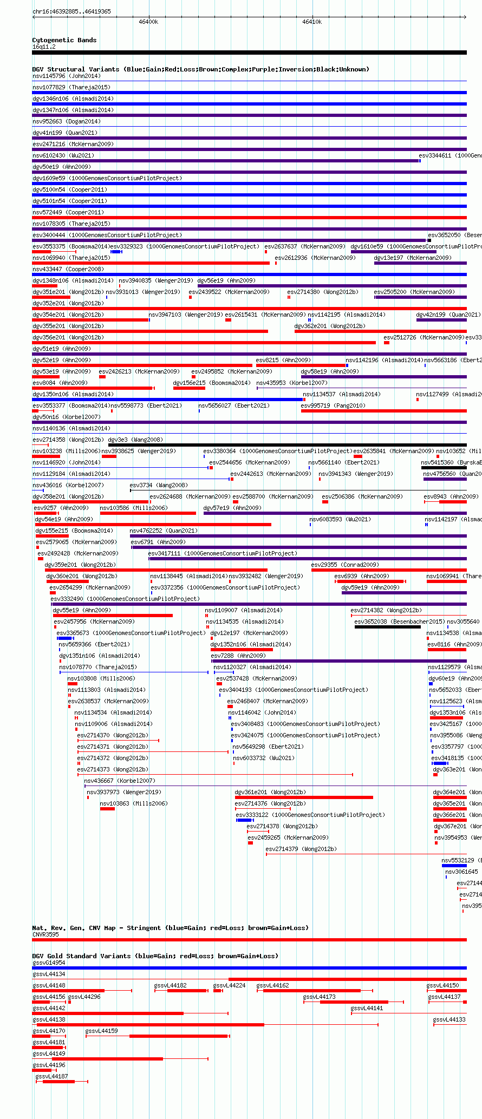This screenshot has height=1119, width=482.
Task: Click esv29355 (Conrad2009) label
Action: [x=345, y=565]
